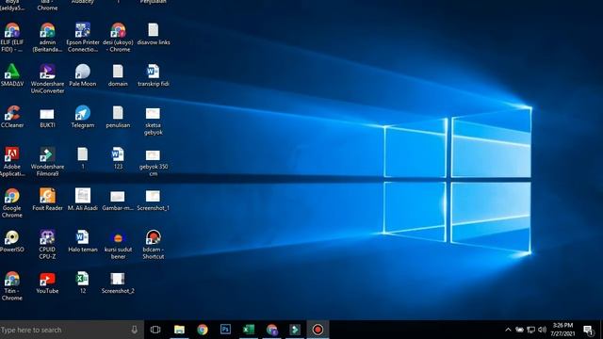Select the M. Ali Asadi file

83,200
